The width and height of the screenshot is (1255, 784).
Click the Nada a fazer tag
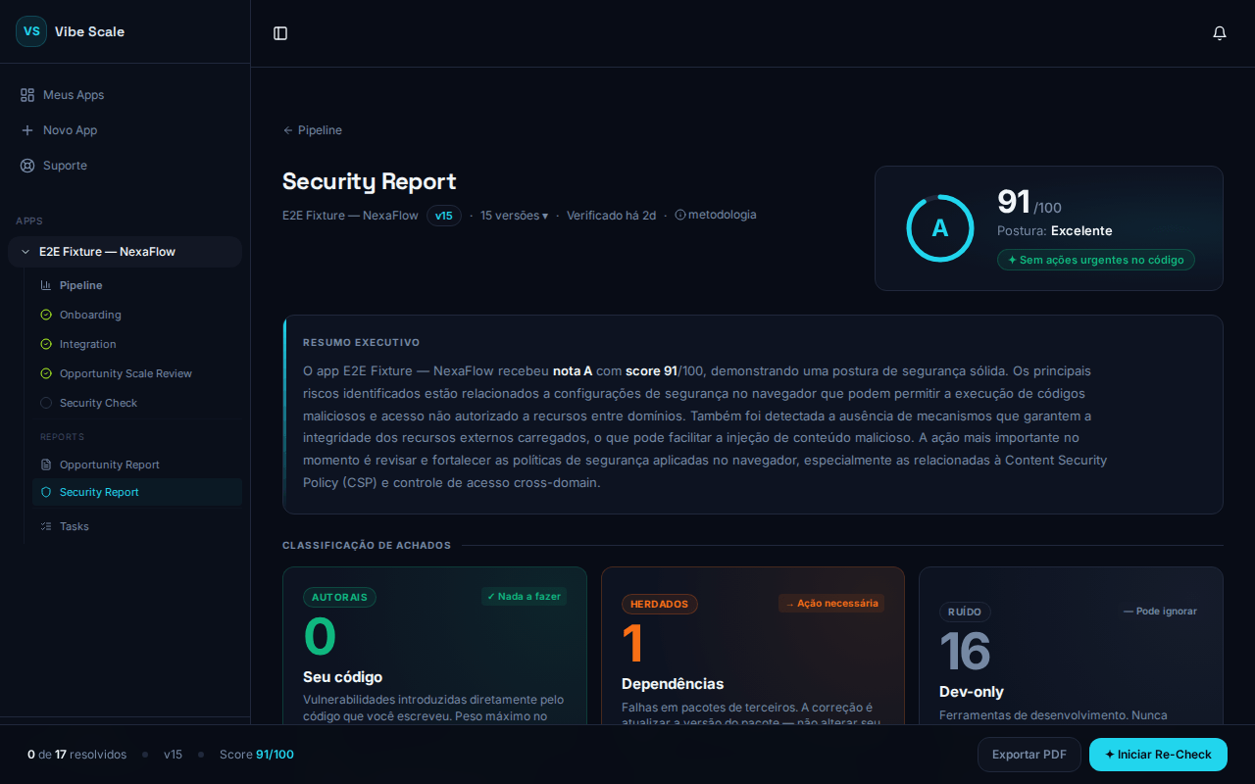[x=524, y=596]
